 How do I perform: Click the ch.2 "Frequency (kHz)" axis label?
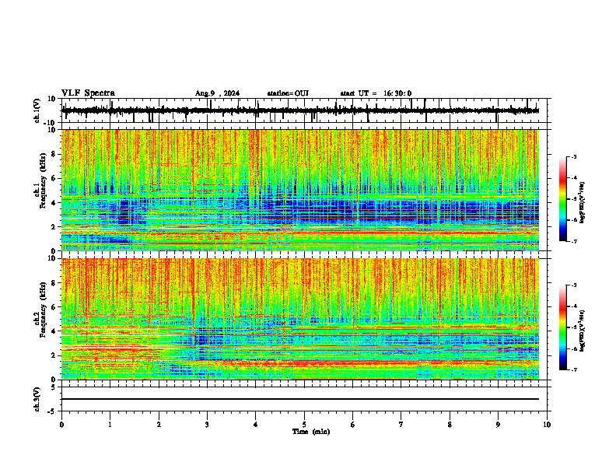44,309
